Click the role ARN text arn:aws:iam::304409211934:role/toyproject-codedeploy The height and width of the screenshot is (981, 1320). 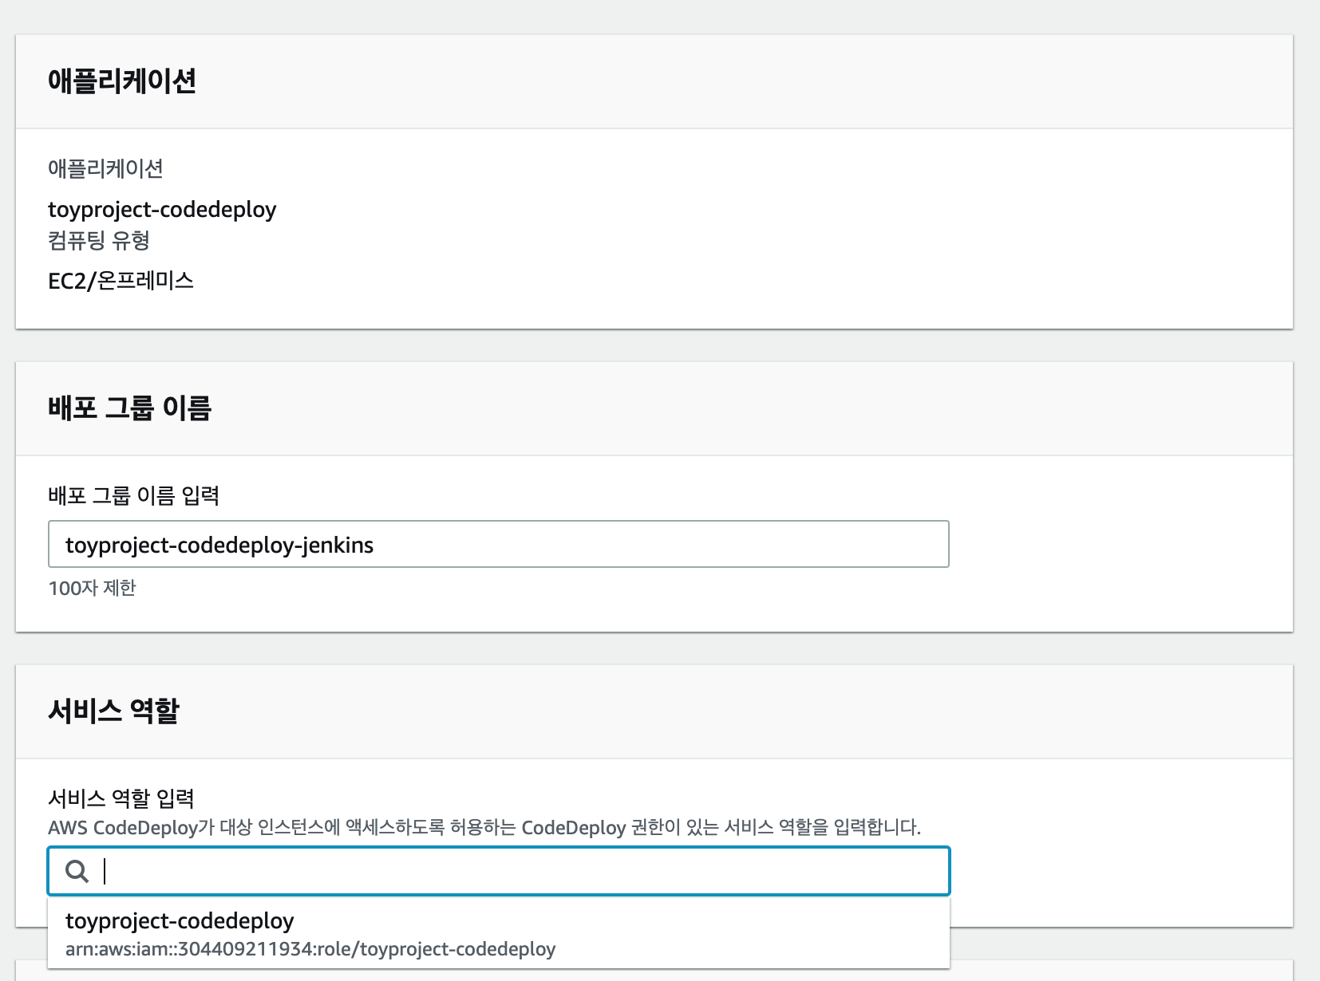[310, 949]
